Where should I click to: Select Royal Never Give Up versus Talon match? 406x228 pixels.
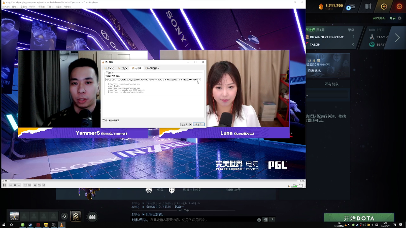pyautogui.click(x=332, y=37)
